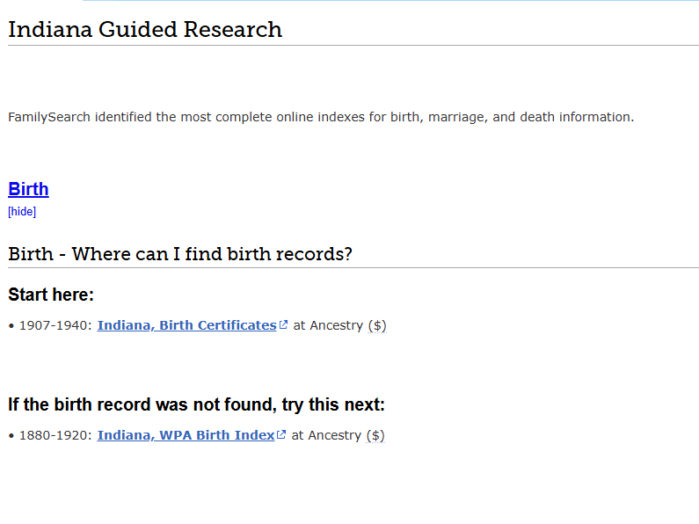The width and height of the screenshot is (699, 524).
Task: Click the 'Where can I find birth records?' heading
Action: point(180,254)
